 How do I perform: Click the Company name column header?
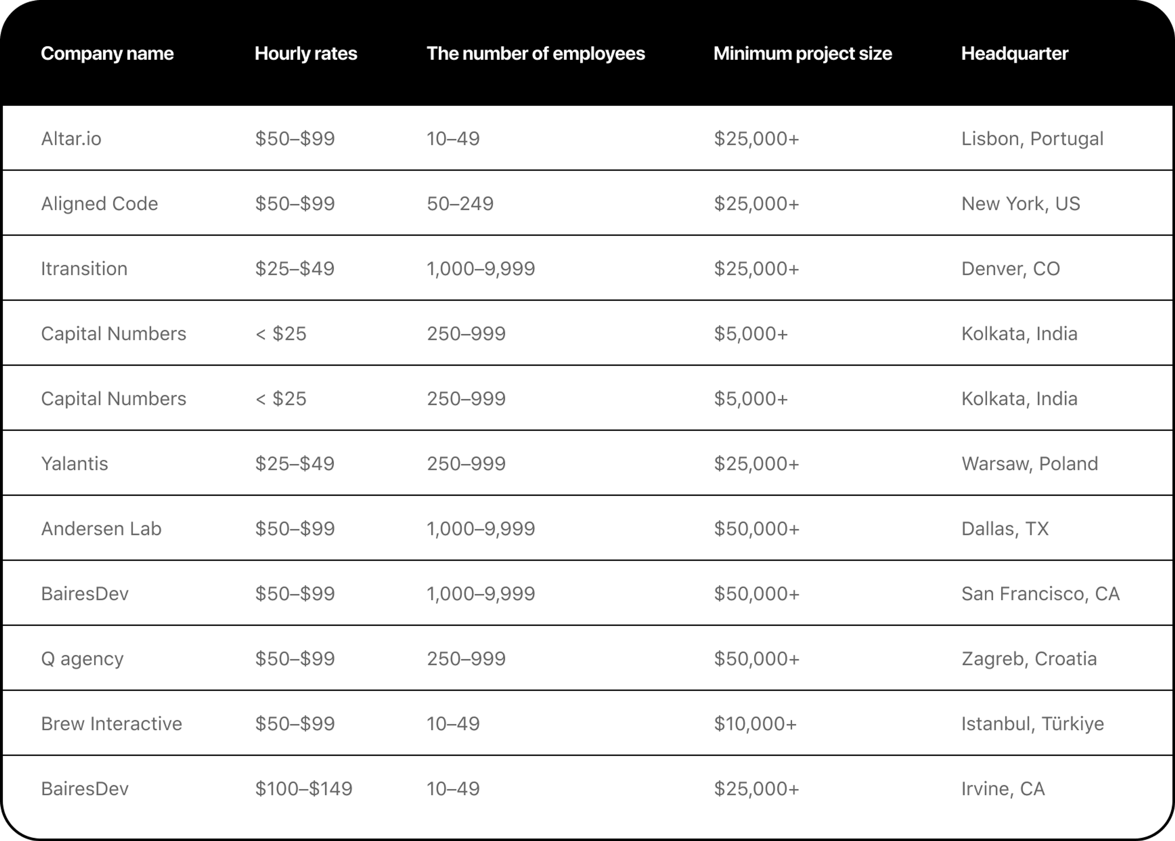pos(107,54)
